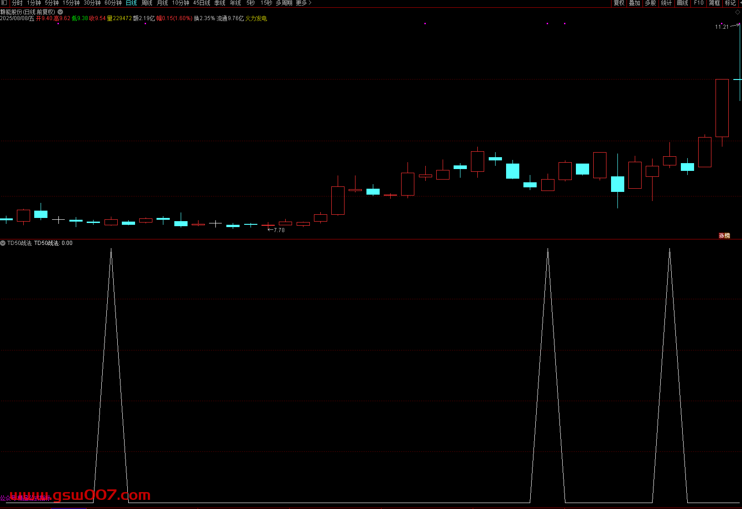This screenshot has height=509, width=742.
Task: Select the 45日线 period tab
Action: point(202,3)
